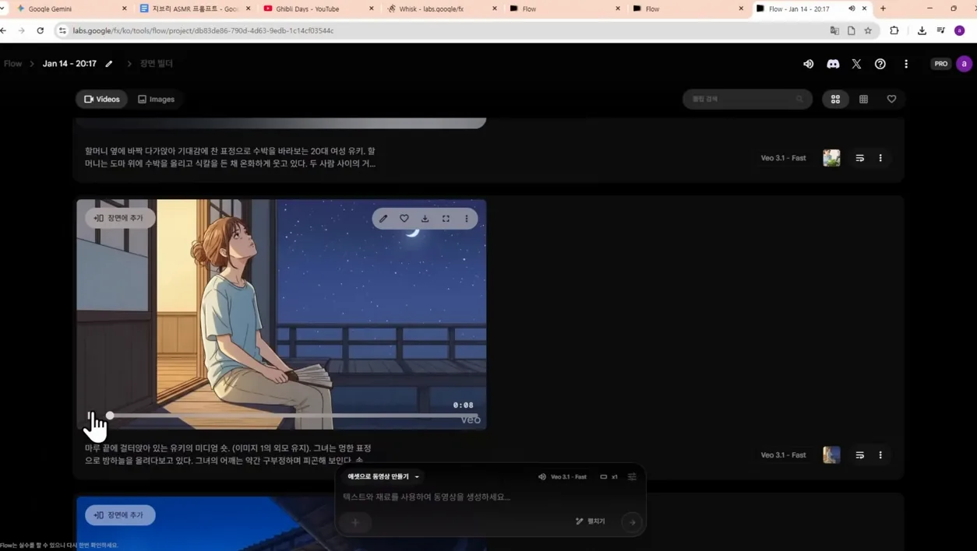Image resolution: width=977 pixels, height=551 pixels.
Task: Switch to the Google Gemini browser tab
Action: pyautogui.click(x=72, y=9)
